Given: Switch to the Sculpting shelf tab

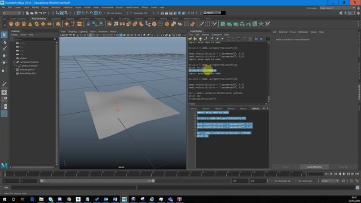Looking at the screenshot, I should 56,19.
